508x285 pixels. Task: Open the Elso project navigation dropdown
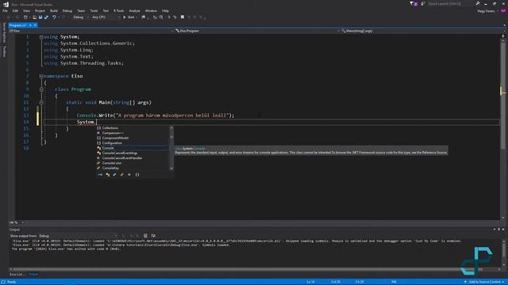click(91, 31)
